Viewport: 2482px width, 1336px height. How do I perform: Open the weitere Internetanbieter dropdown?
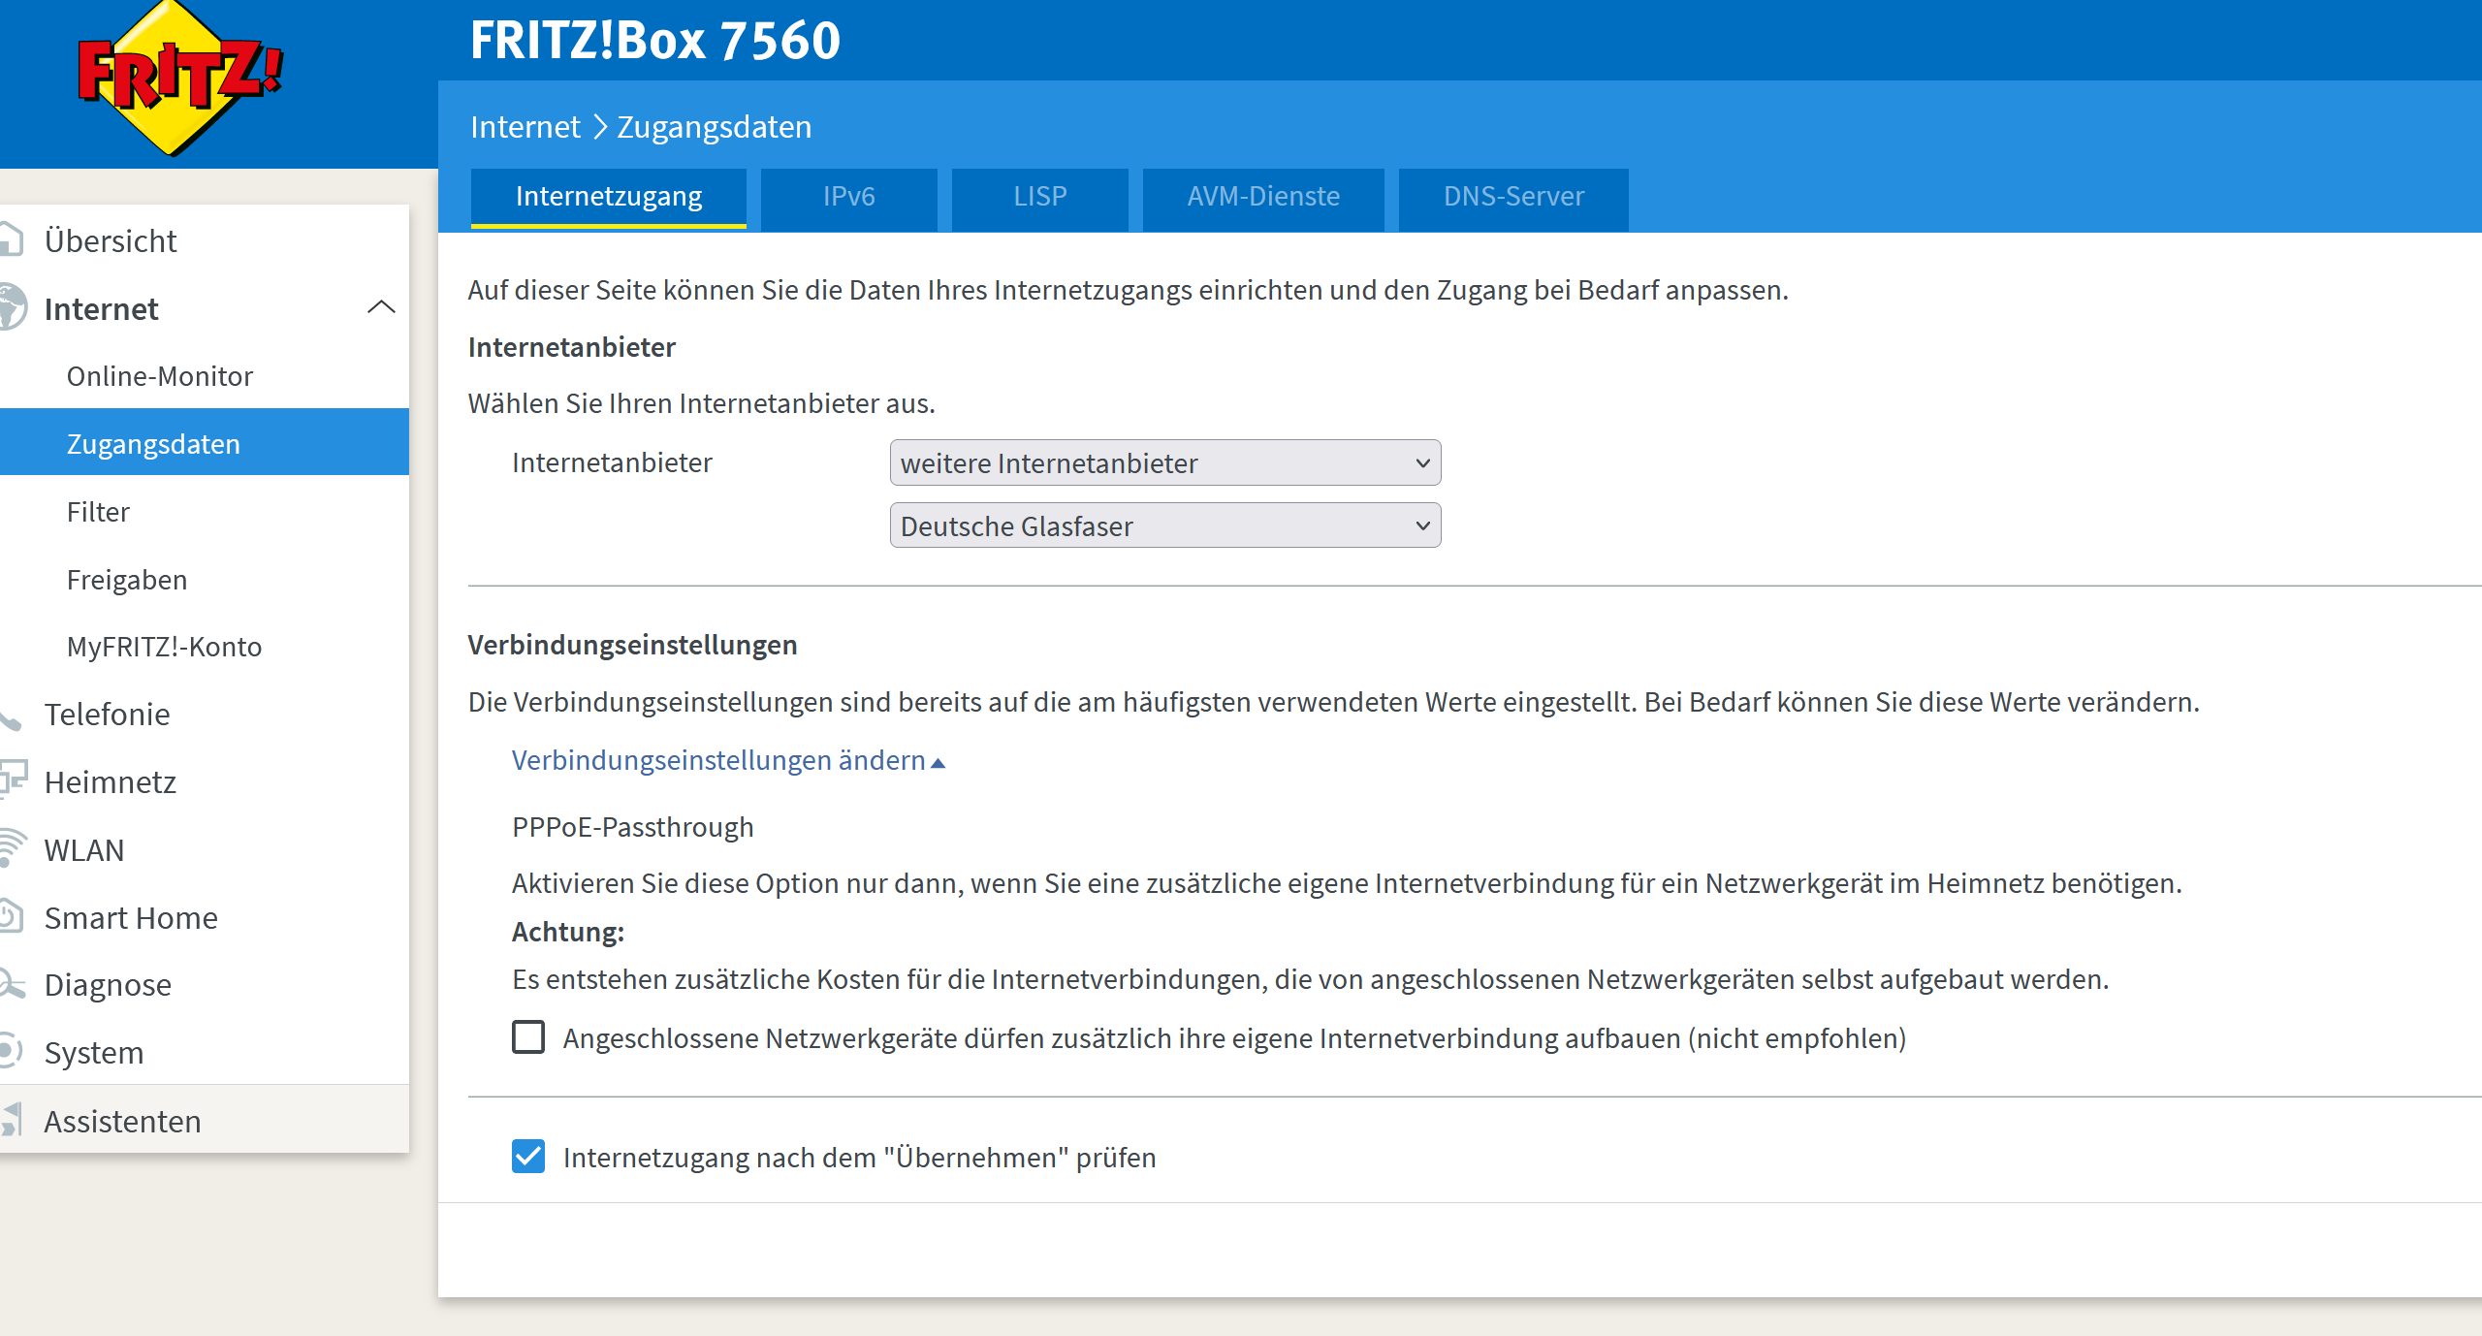click(1165, 462)
